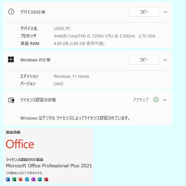Click the Access app icon
The width and height of the screenshot is (186, 186).
tap(46, 179)
